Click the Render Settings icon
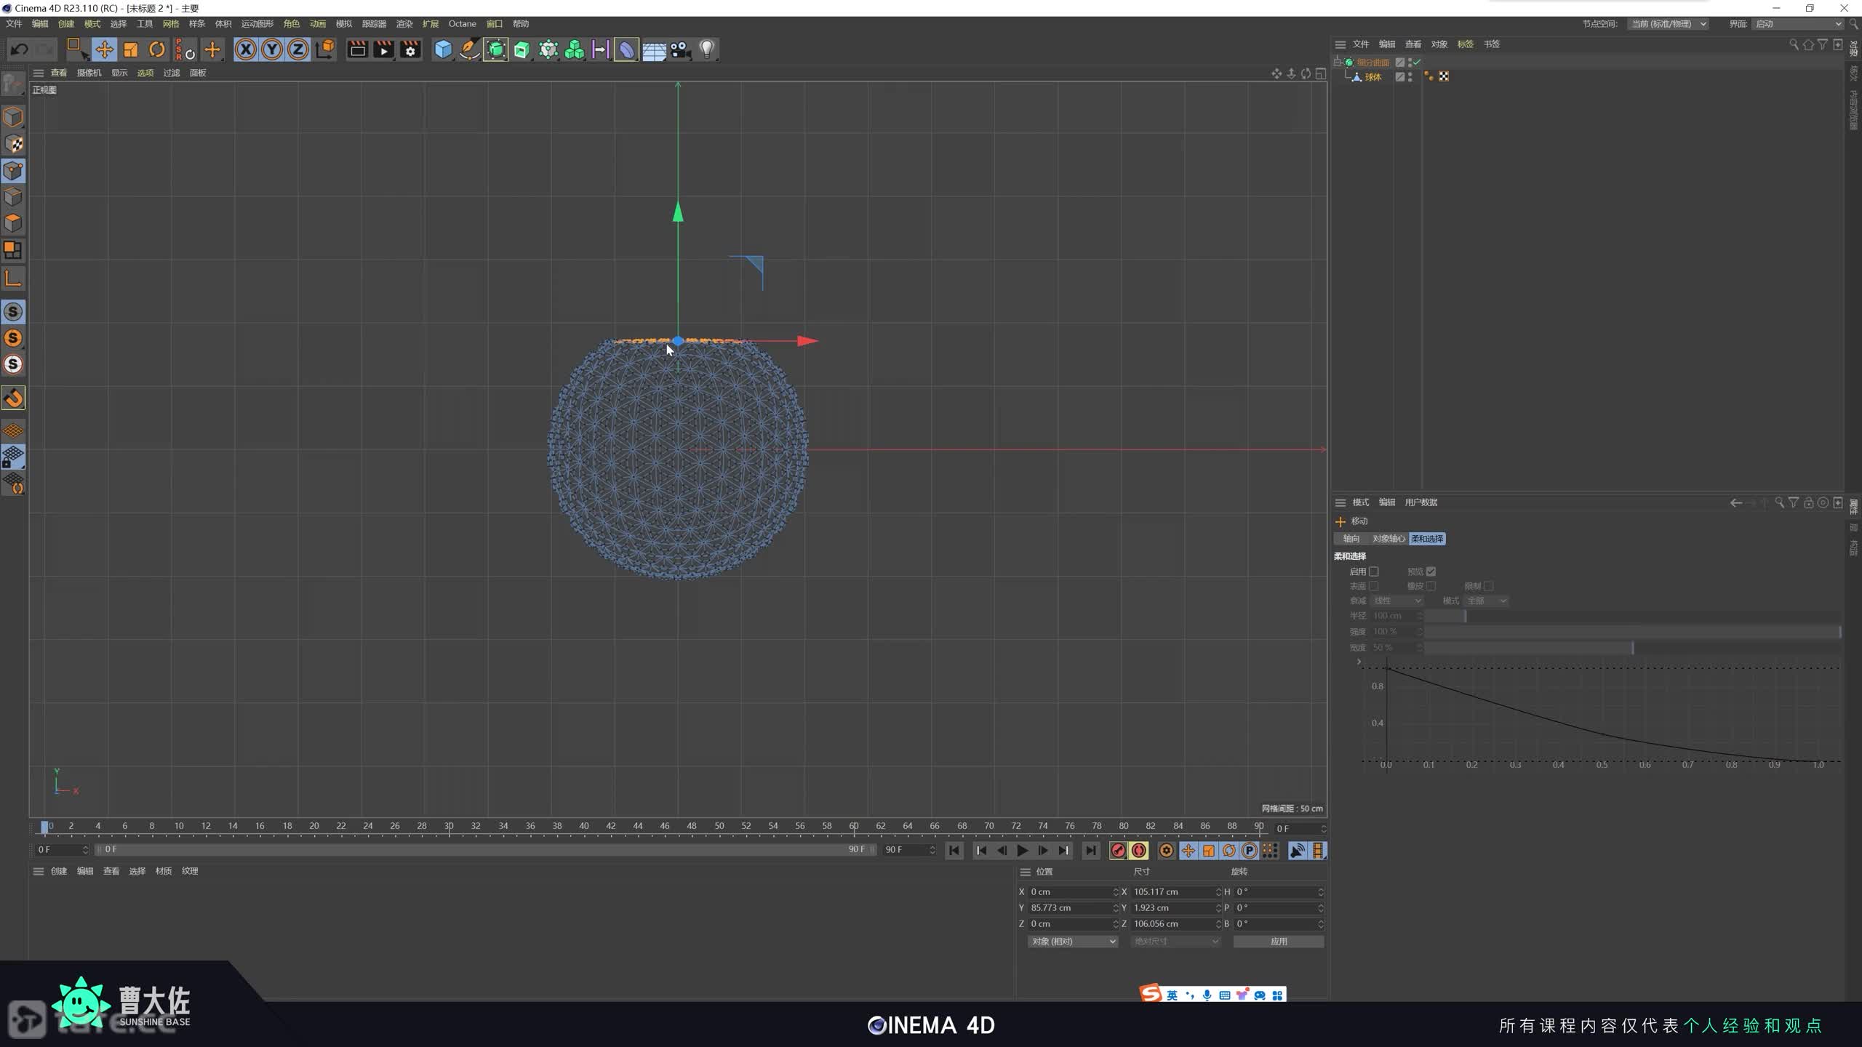Image resolution: width=1862 pixels, height=1047 pixels. [x=410, y=49]
